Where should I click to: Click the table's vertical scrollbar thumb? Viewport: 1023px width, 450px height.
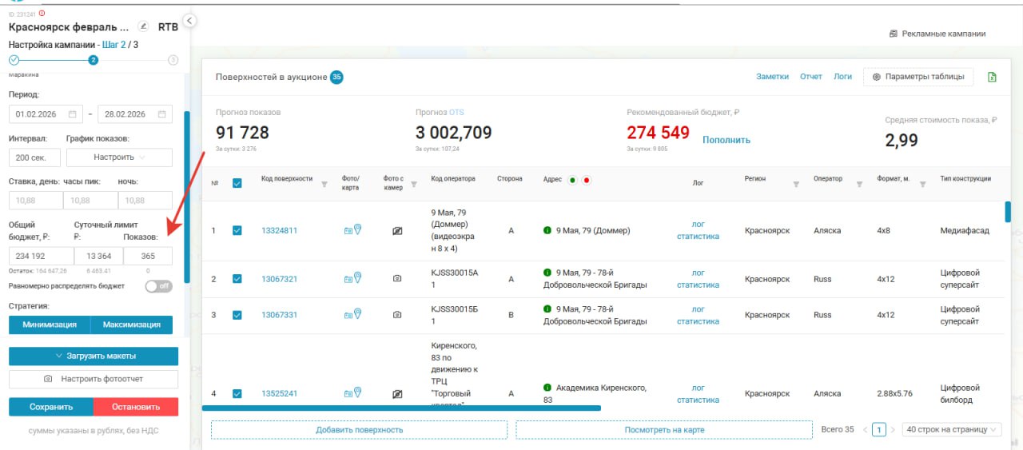click(x=1008, y=212)
